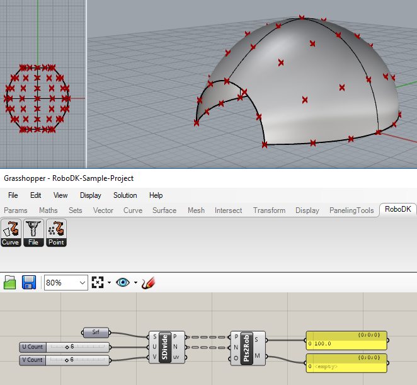The height and width of the screenshot is (385, 417).
Task: Click the RoboDK File component icon
Action: (33, 233)
